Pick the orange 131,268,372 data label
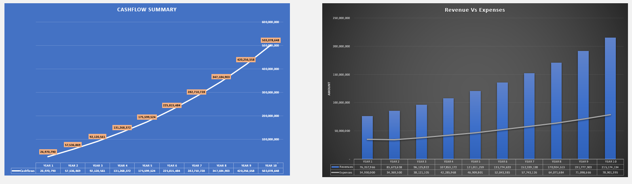This screenshot has width=632, height=184. coord(122,127)
